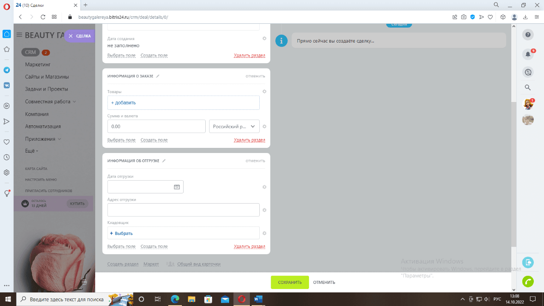Click into the Адрес отгрузки input field
This screenshot has width=544, height=306.
click(x=184, y=210)
